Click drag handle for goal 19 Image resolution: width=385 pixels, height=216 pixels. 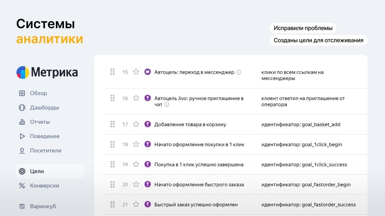pos(113,164)
